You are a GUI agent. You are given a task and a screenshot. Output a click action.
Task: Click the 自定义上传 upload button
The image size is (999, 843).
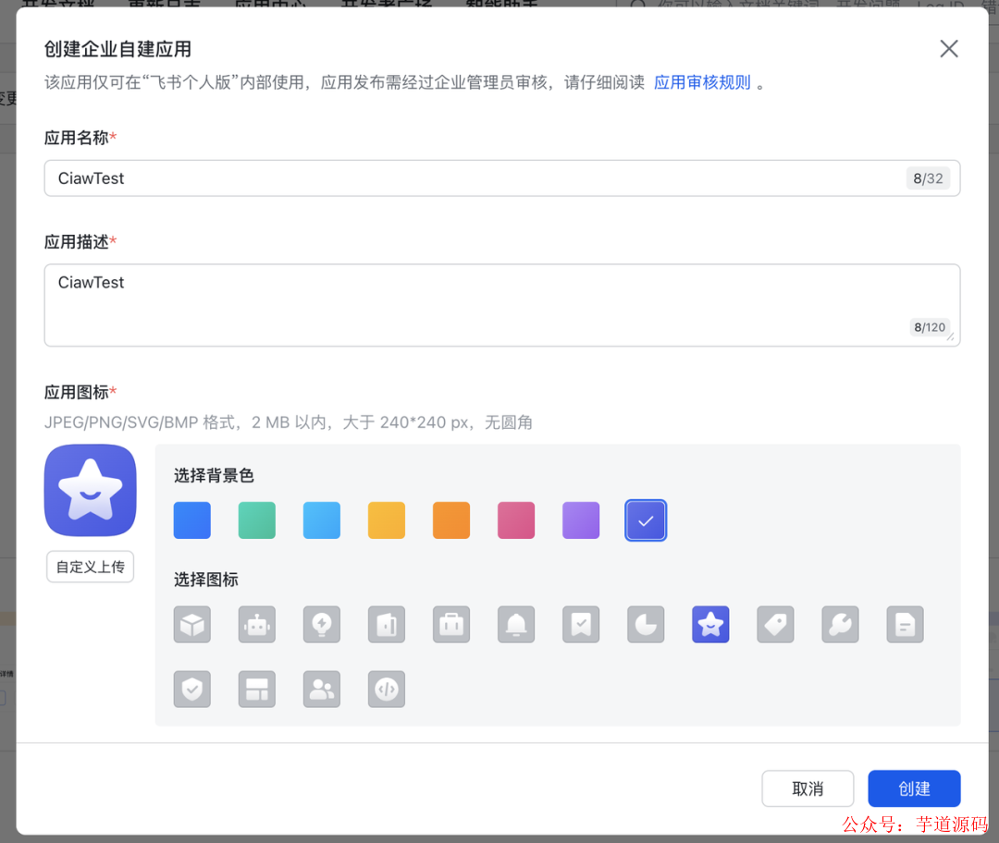[90, 567]
